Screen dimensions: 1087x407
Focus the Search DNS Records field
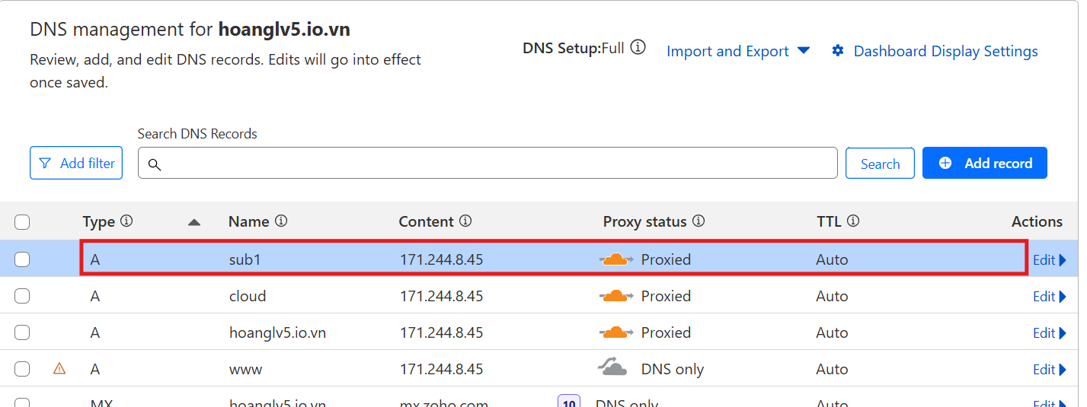[488, 164]
